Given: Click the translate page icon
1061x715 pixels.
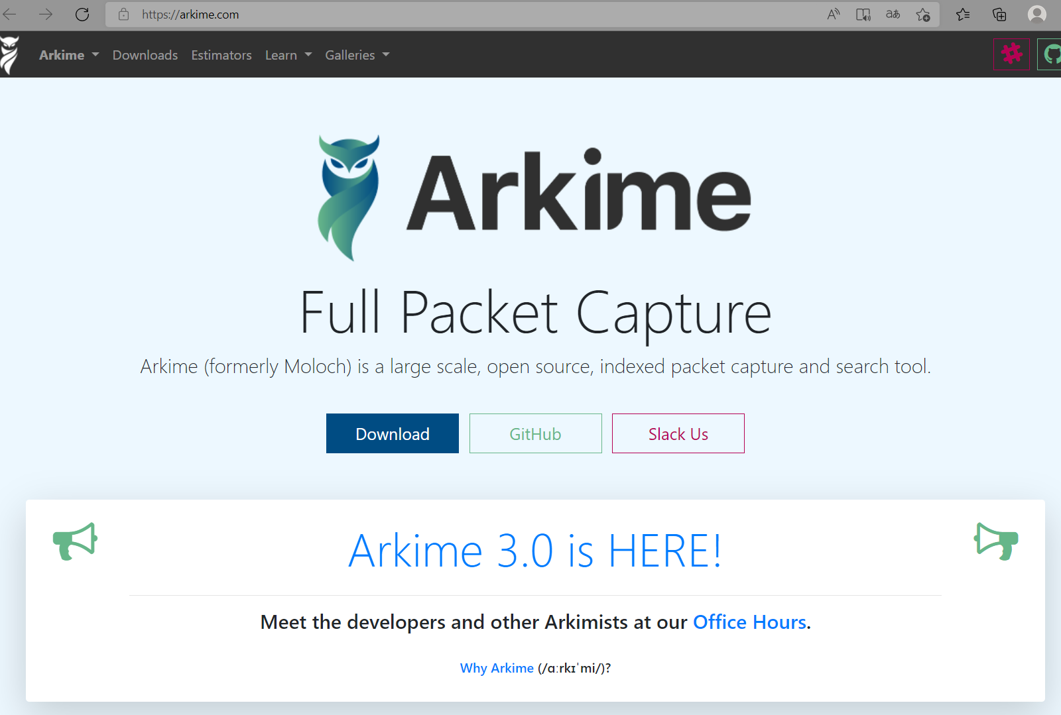Looking at the screenshot, I should click(893, 14).
